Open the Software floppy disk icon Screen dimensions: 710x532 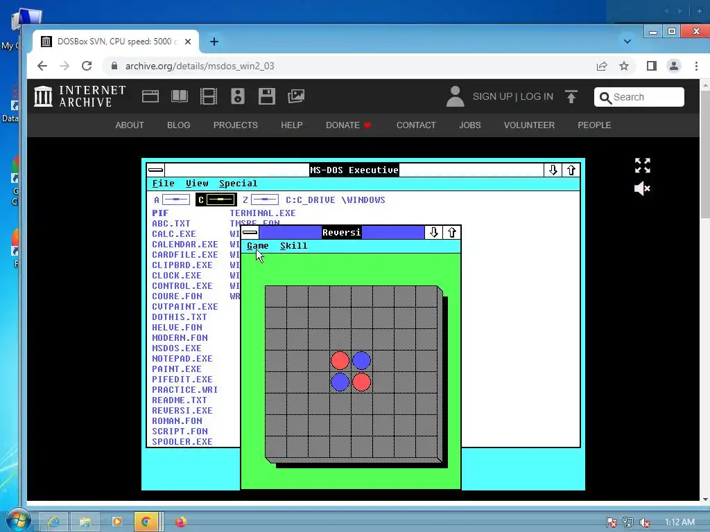267,96
